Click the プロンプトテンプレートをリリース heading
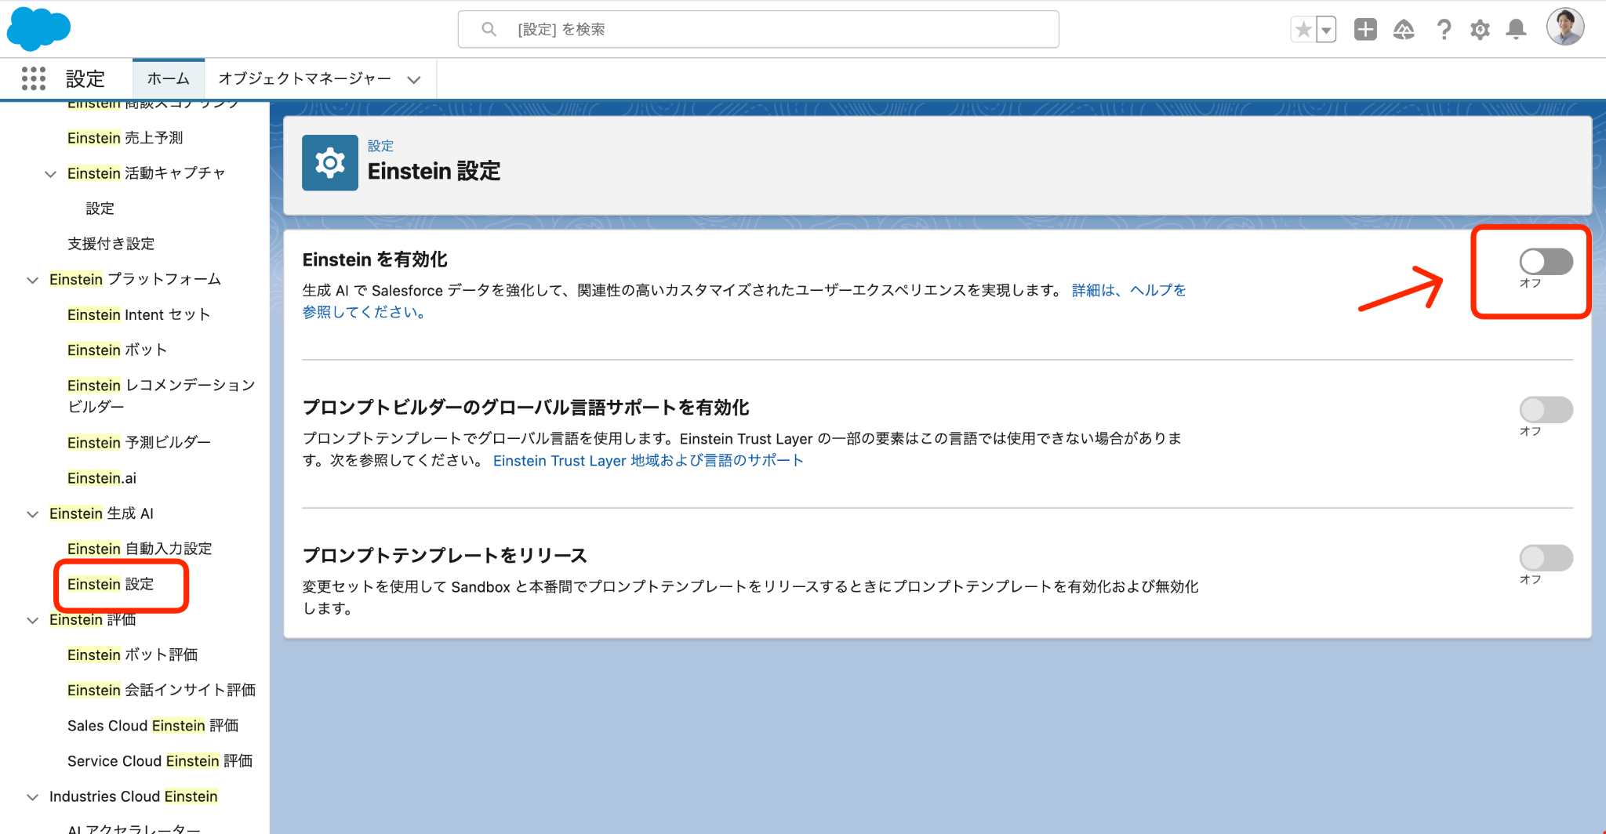1606x834 pixels. click(x=445, y=556)
